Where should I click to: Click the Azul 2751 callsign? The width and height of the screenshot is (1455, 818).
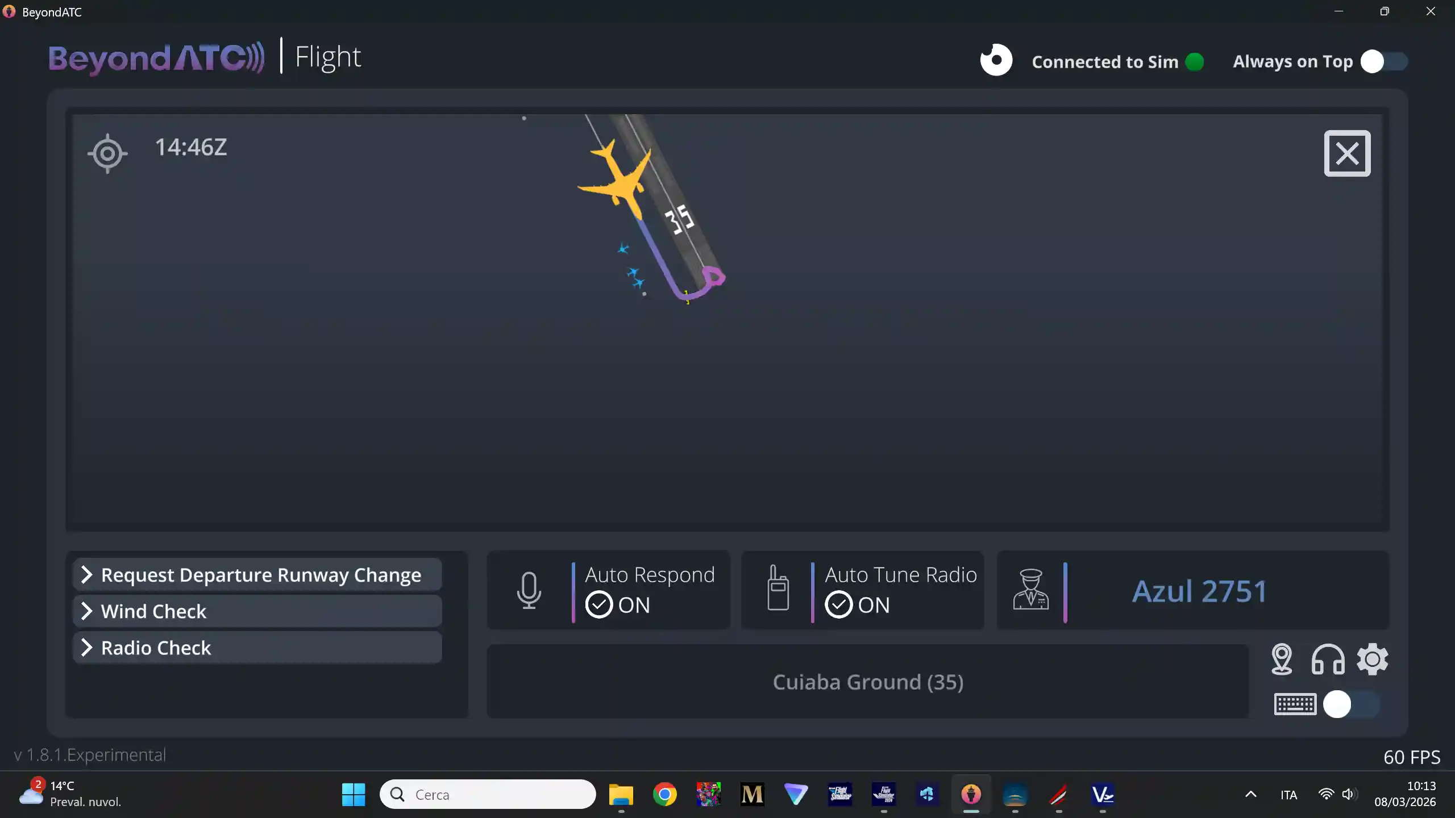[x=1199, y=591]
